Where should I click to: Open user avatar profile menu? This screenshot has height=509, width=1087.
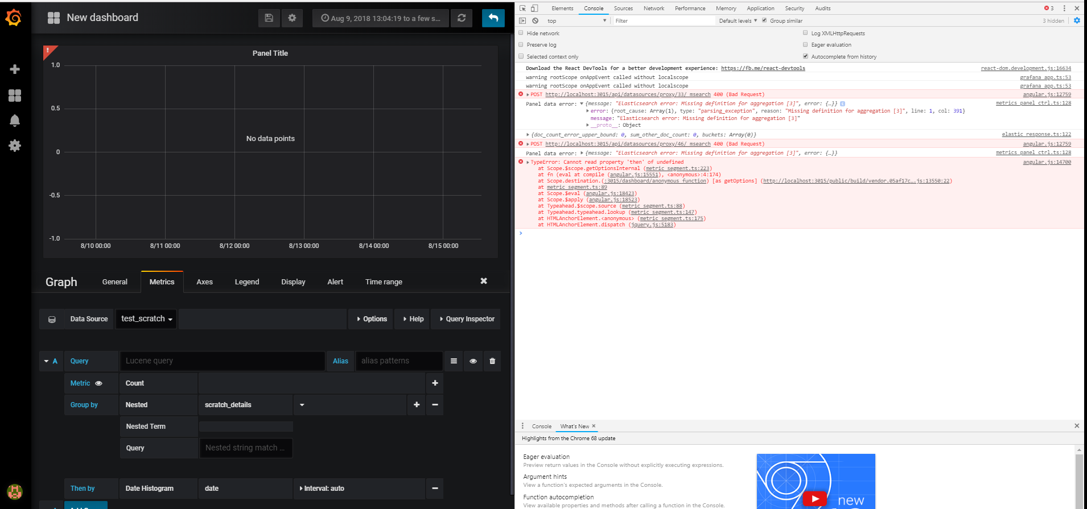(15, 491)
